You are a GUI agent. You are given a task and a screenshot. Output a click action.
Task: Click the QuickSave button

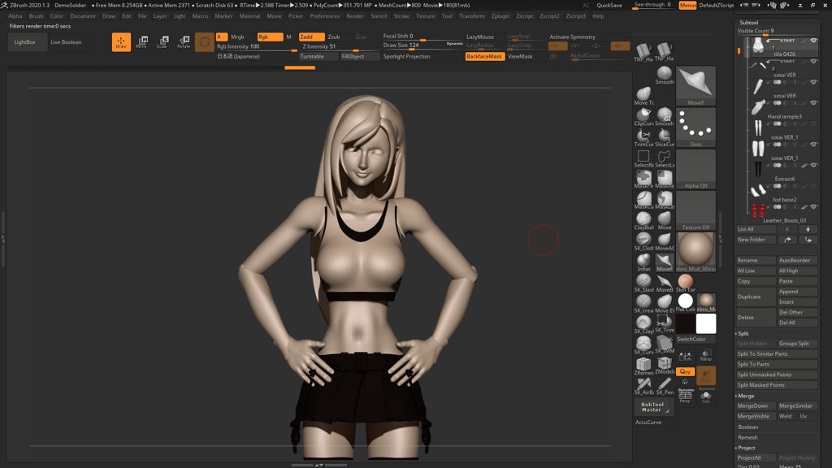pos(609,5)
